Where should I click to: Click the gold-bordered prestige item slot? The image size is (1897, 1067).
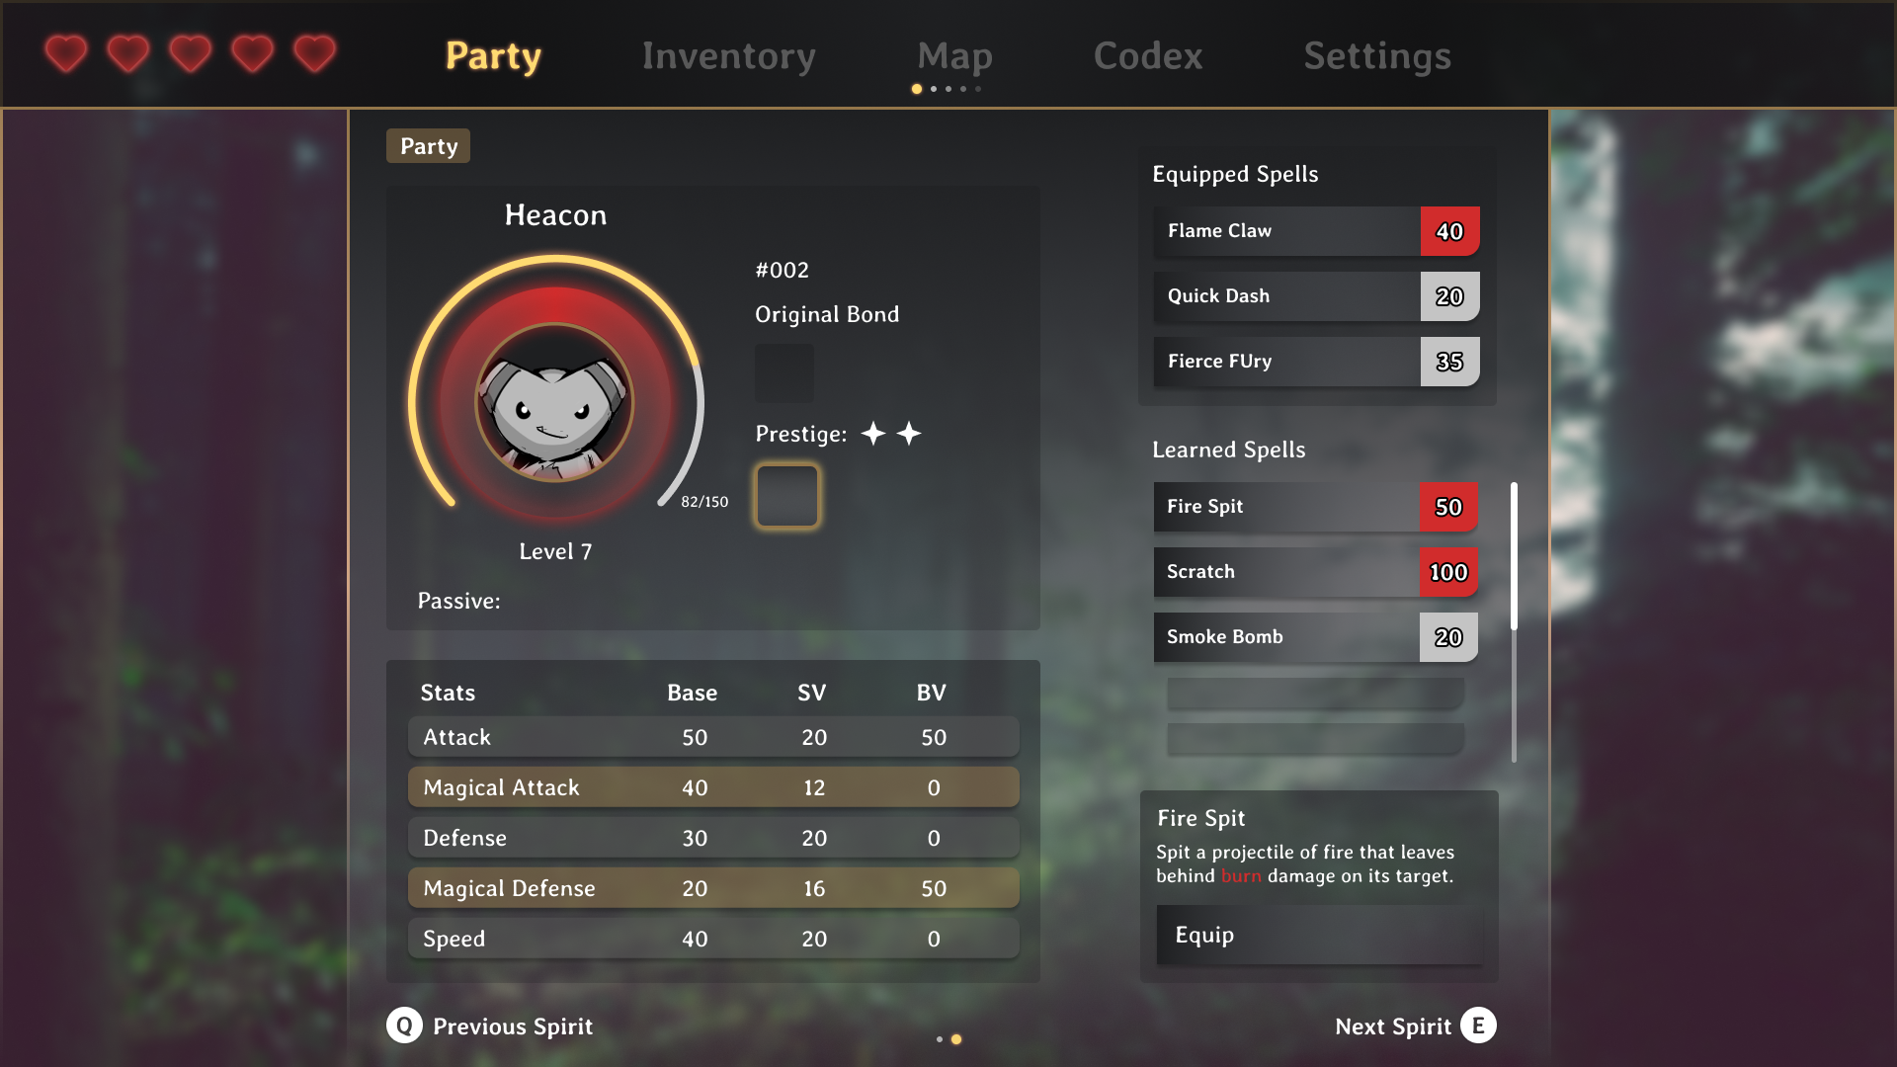pos(787,496)
